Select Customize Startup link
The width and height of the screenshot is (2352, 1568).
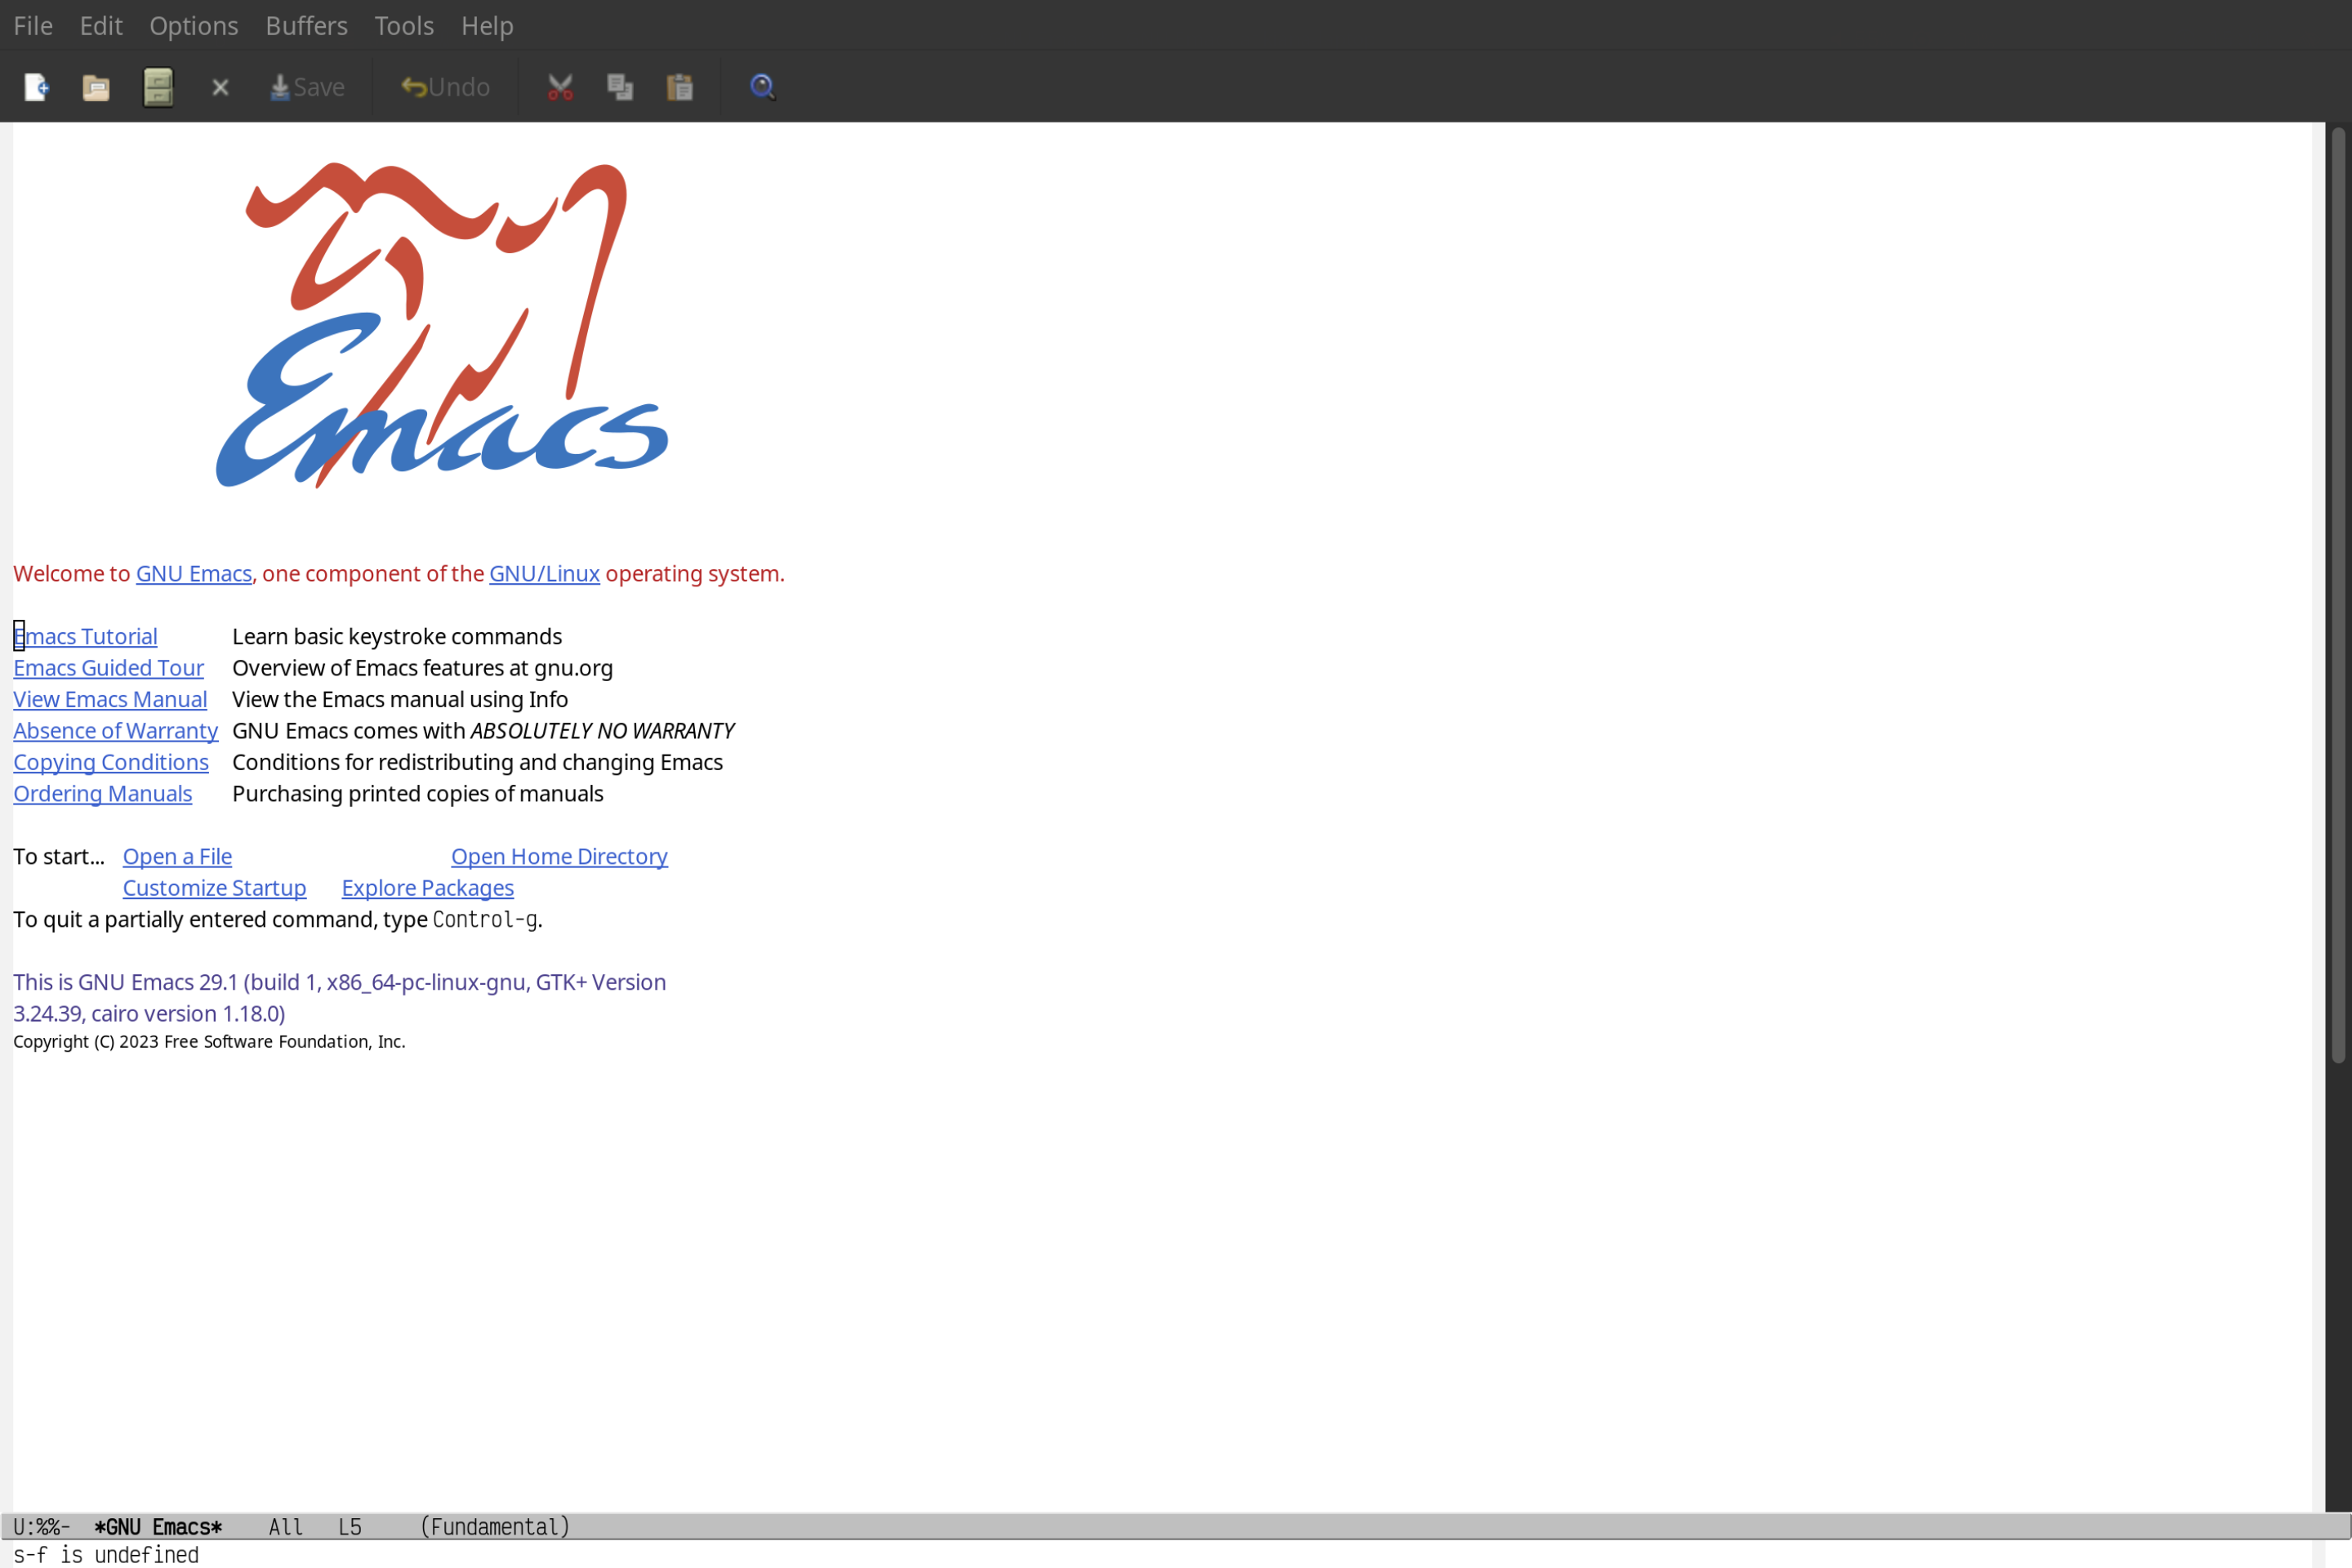click(x=213, y=887)
